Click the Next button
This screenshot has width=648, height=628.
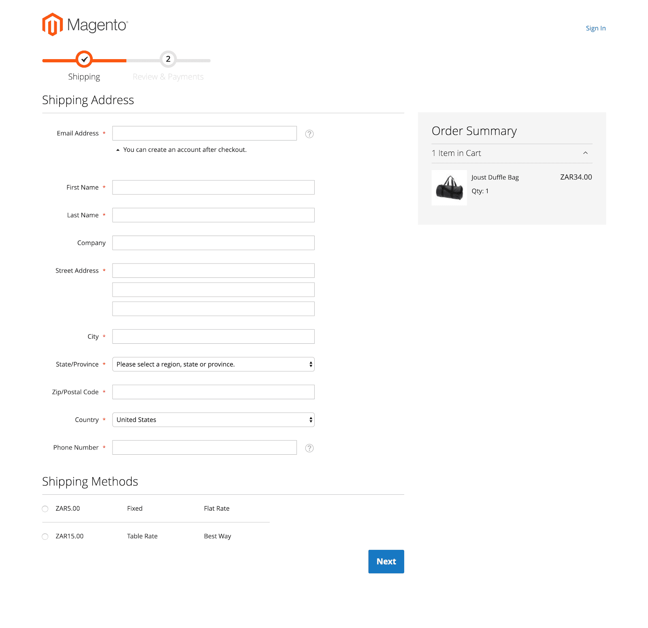[x=386, y=562]
